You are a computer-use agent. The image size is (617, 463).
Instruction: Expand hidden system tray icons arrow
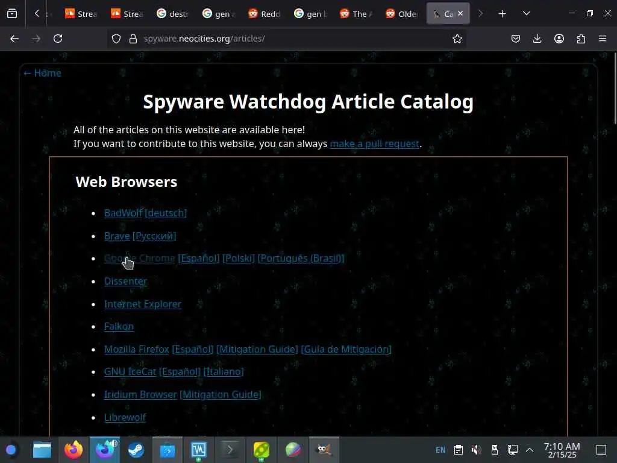[530, 450]
